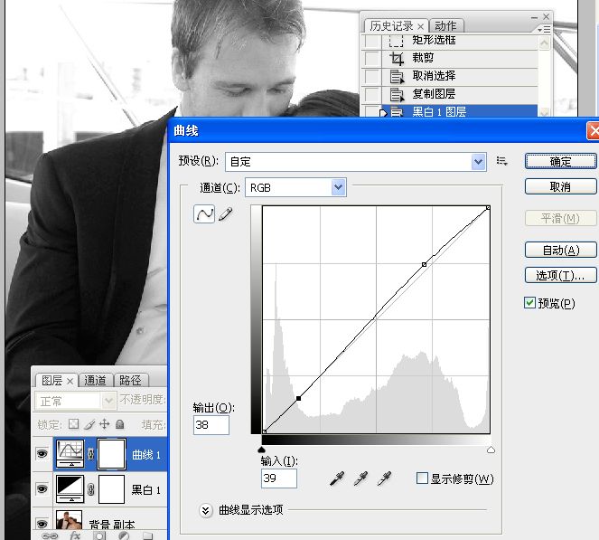Select the 黑白 1 图层 history state
This screenshot has width=599, height=540.
pos(460,111)
